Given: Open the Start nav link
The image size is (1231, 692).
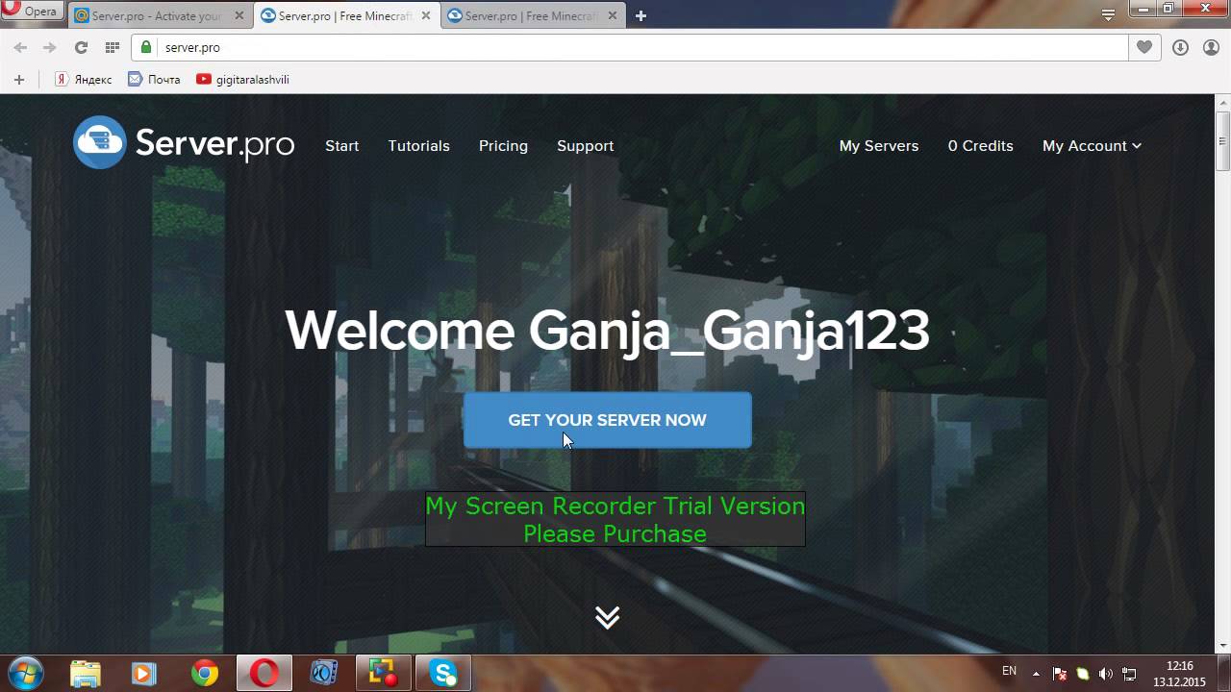Looking at the screenshot, I should 341,146.
